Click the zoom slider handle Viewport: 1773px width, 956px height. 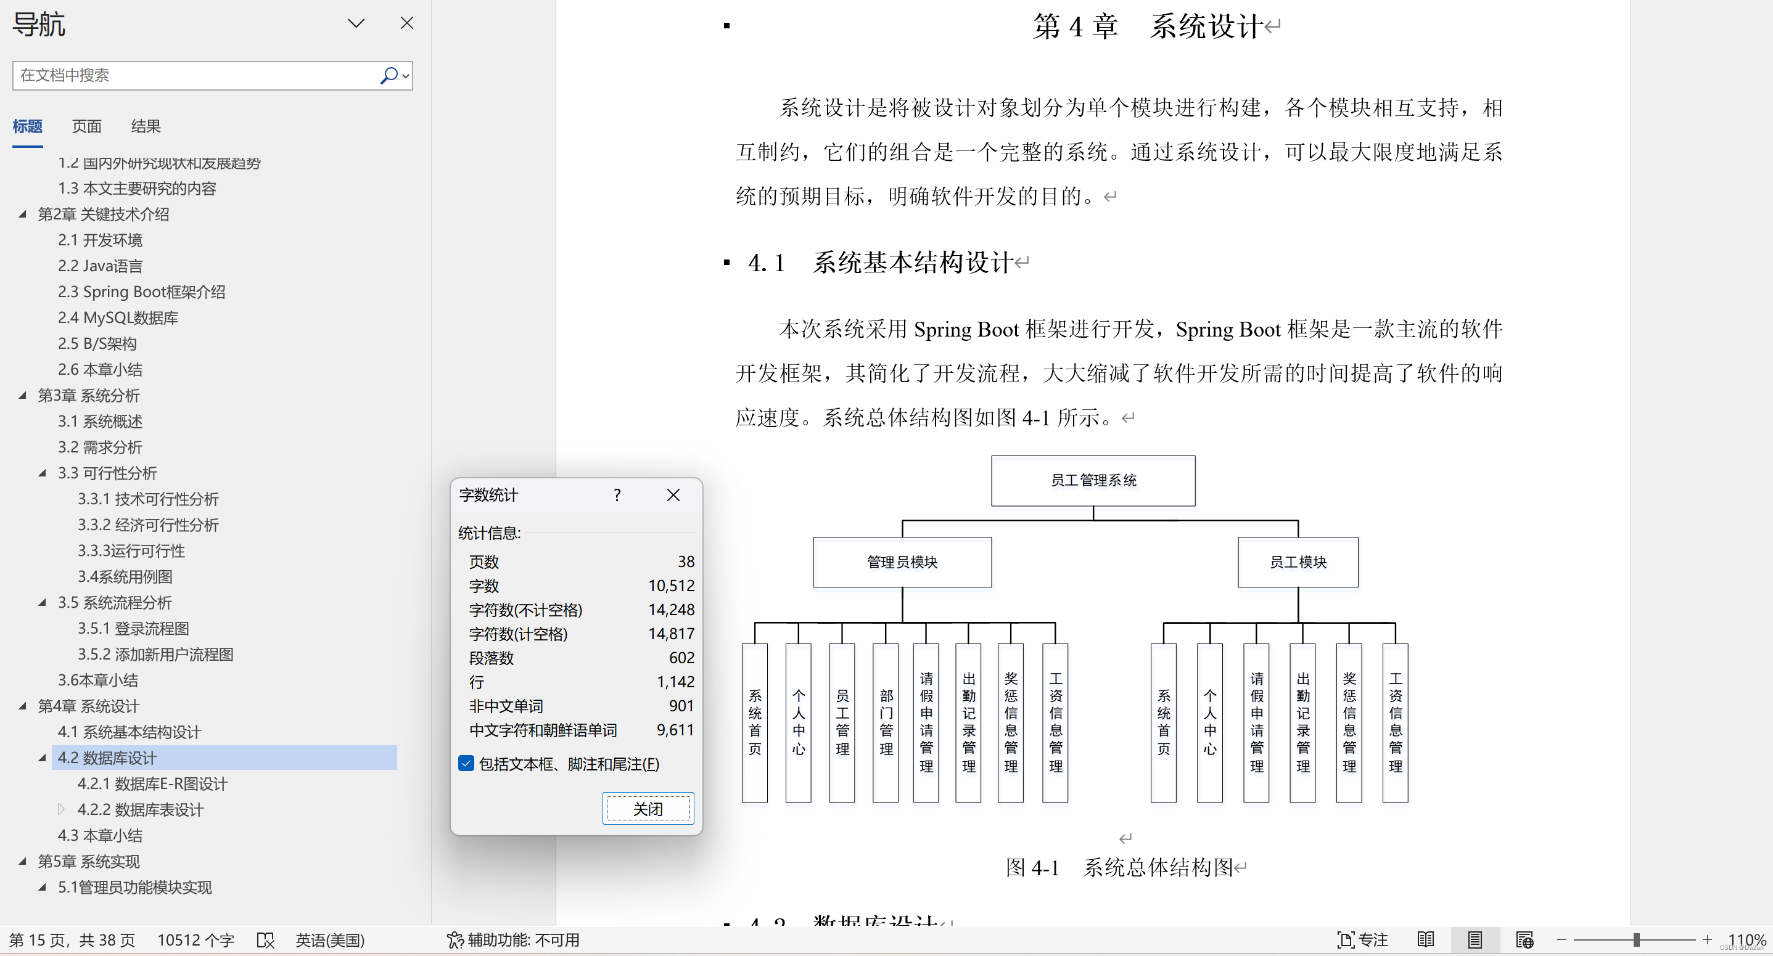click(1636, 940)
